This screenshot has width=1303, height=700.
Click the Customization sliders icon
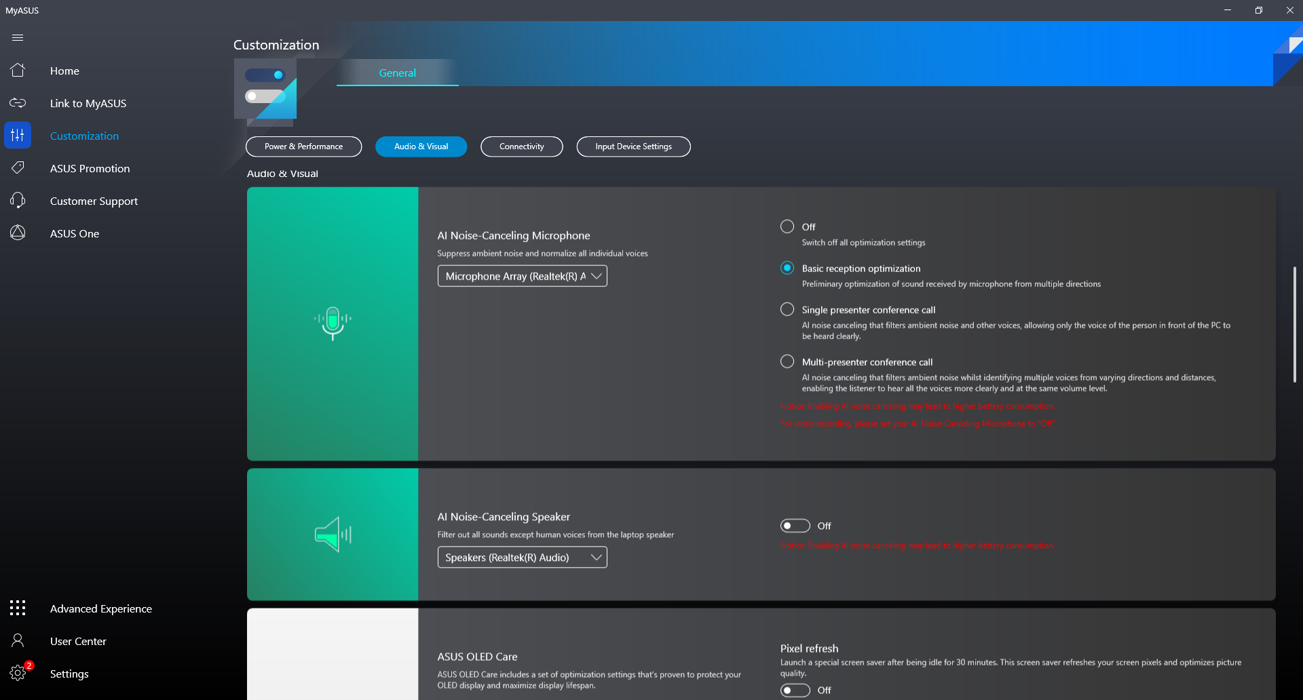pos(18,136)
